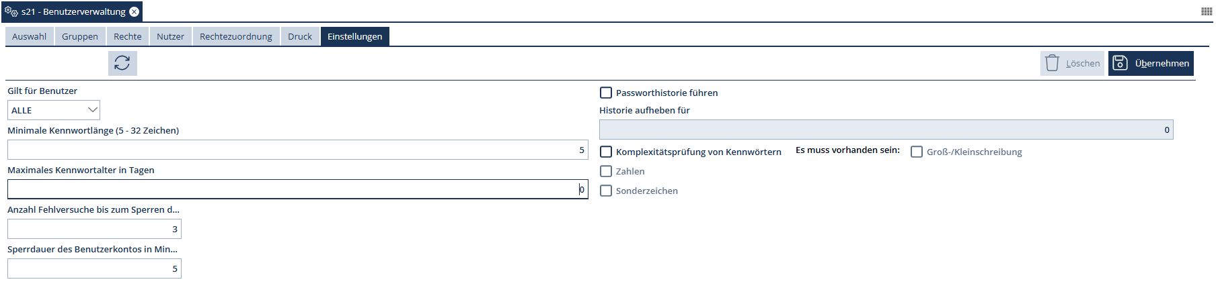Click the Löschen trash button
The image size is (1218, 300).
pyautogui.click(x=1072, y=63)
